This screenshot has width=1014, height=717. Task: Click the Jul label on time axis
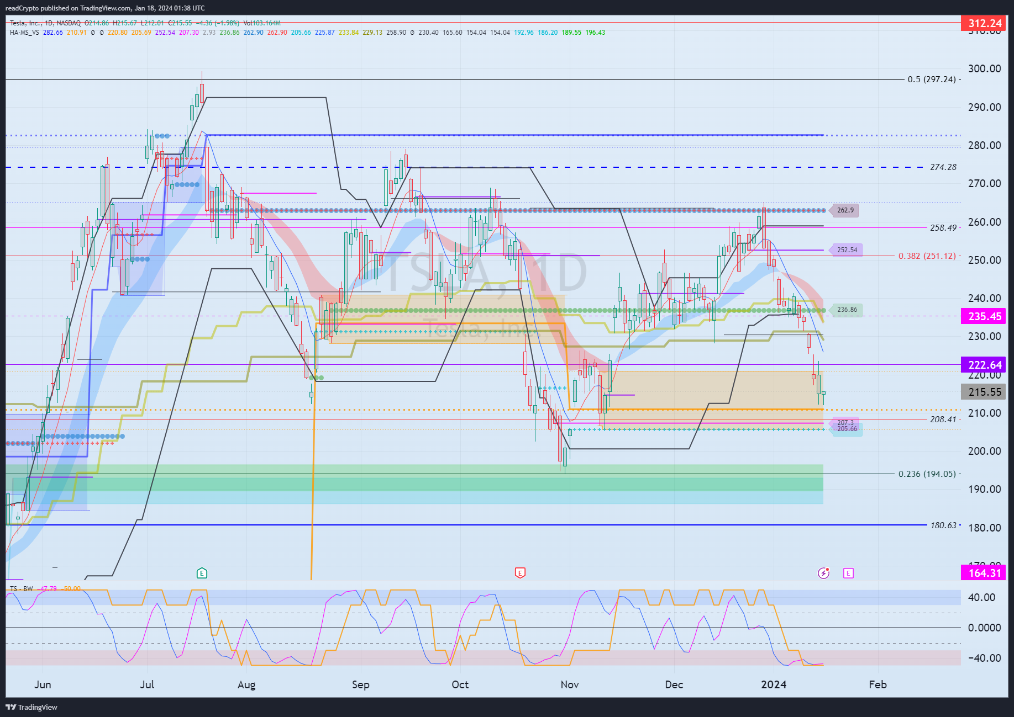147,685
